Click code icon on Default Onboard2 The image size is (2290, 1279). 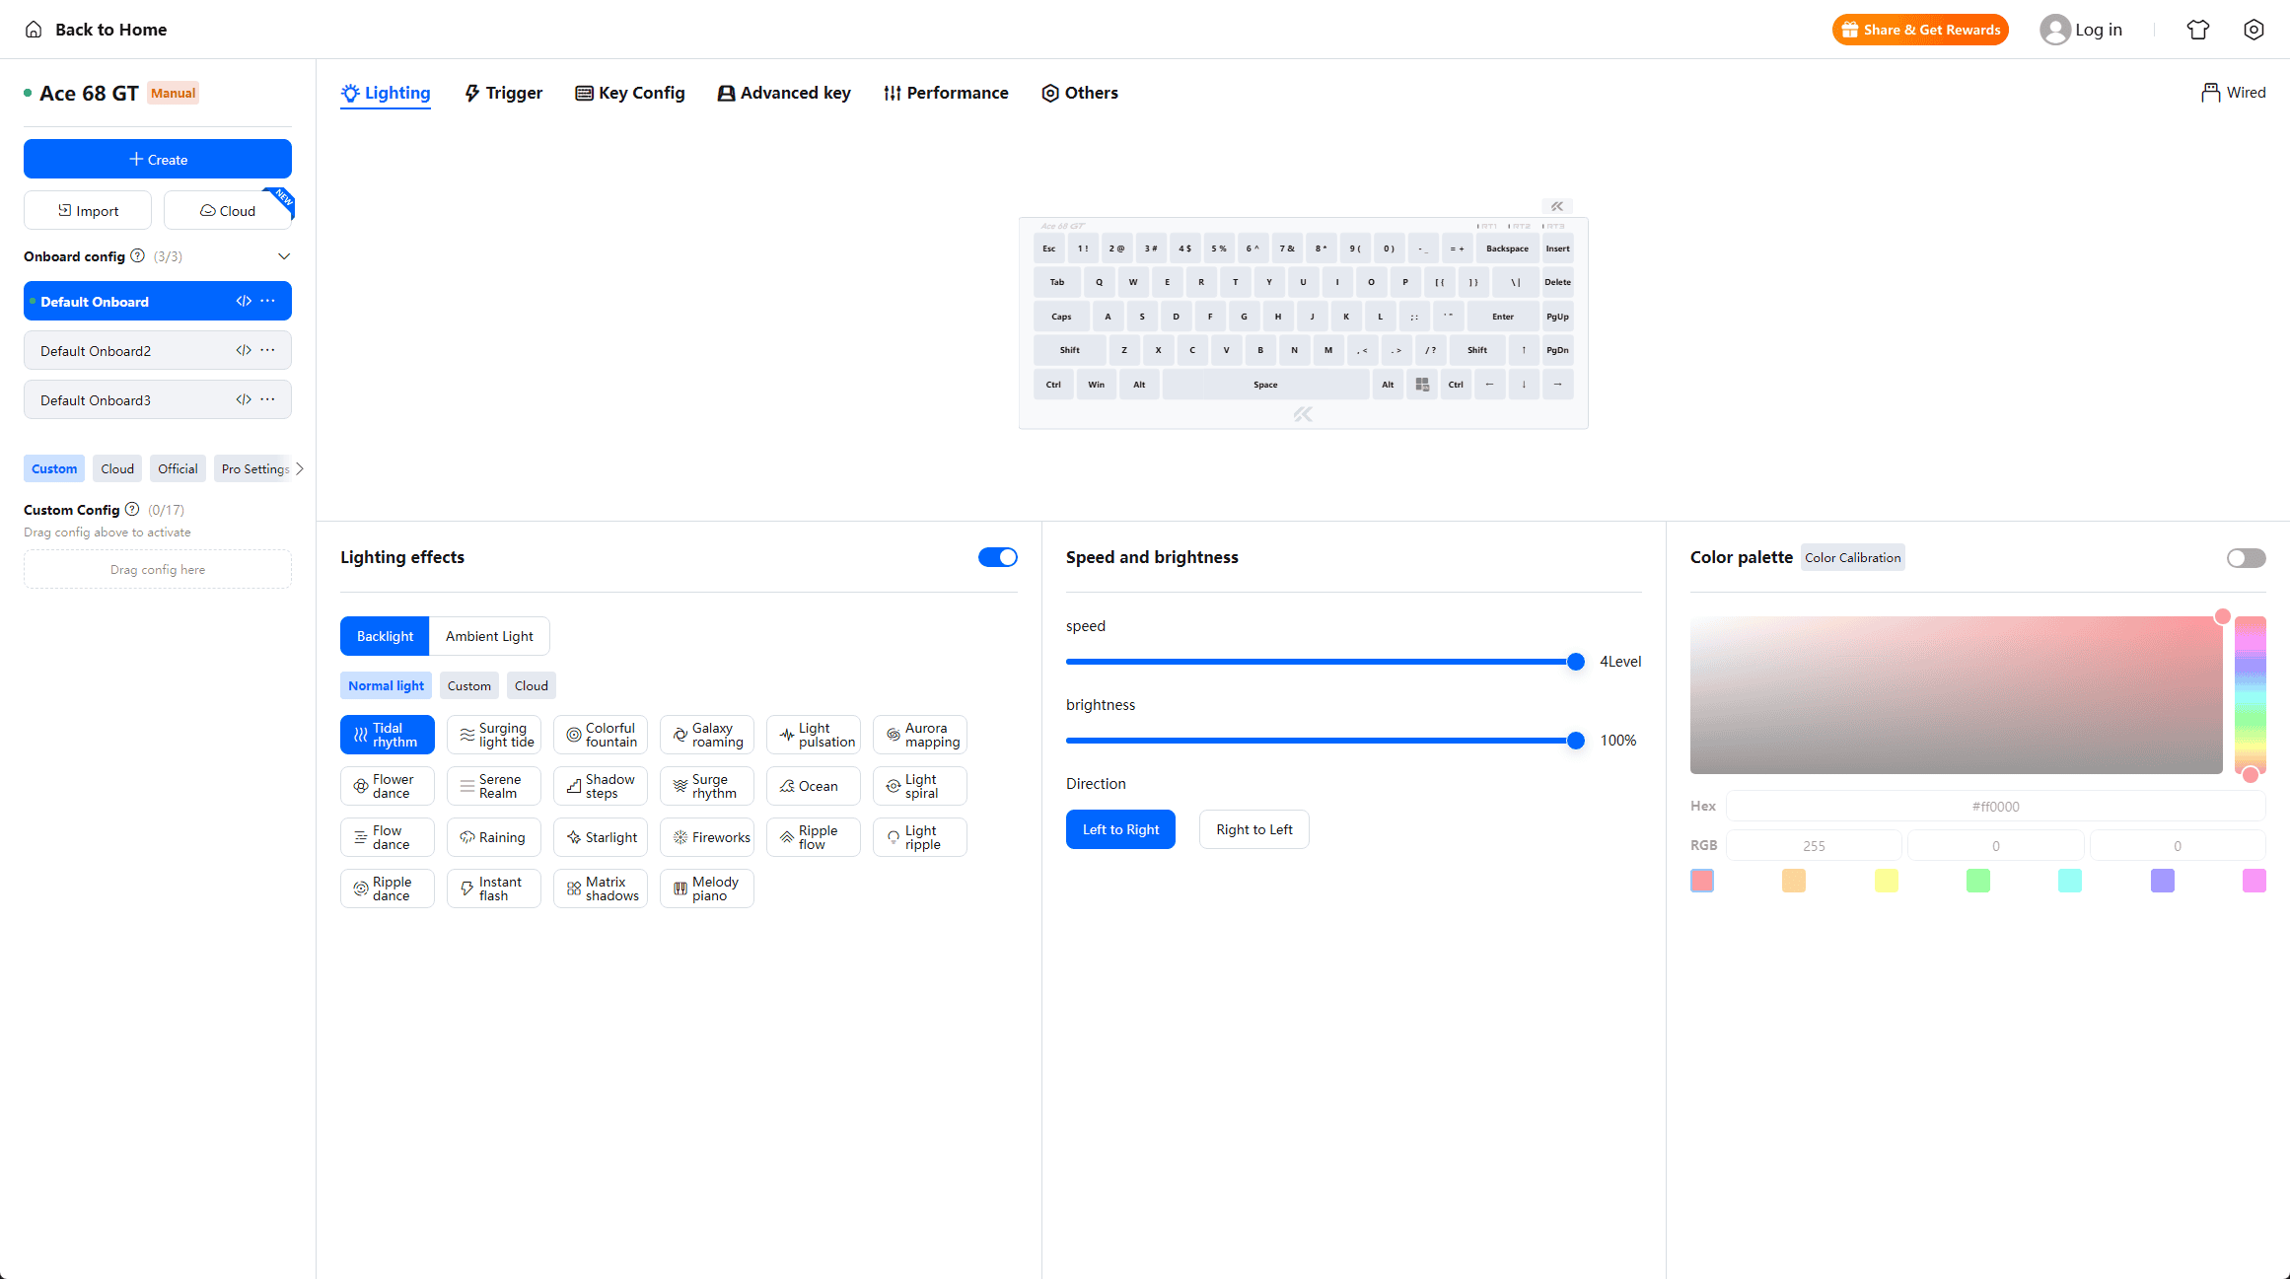click(x=244, y=350)
